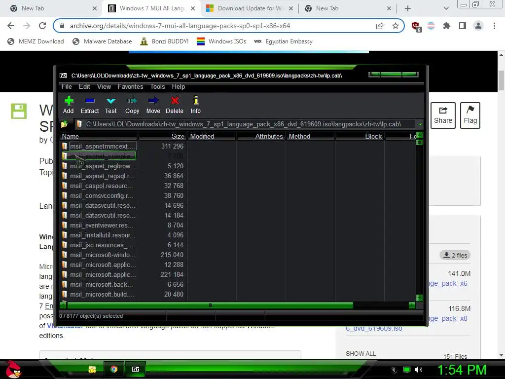Click the 7-Zip horizontal scrollbar thumb
505x379 pixels.
click(210, 305)
